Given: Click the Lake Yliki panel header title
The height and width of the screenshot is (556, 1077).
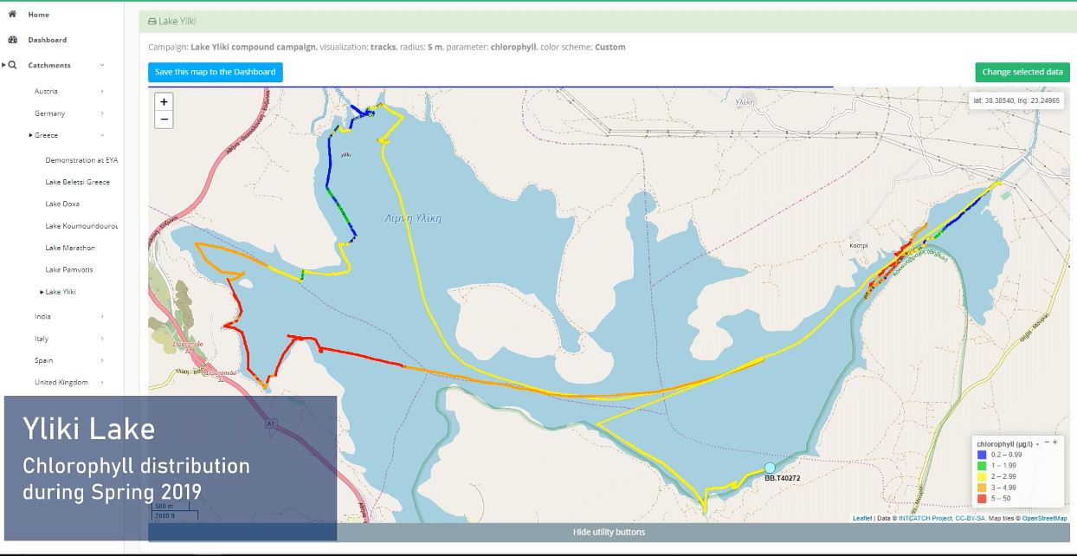Looking at the screenshot, I should tap(178, 21).
